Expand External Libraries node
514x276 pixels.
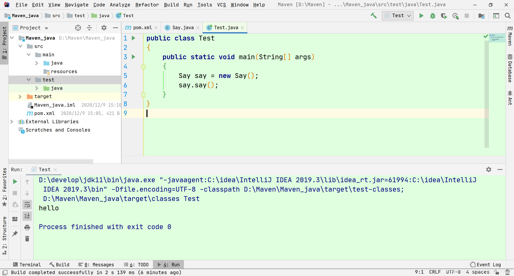coord(12,122)
